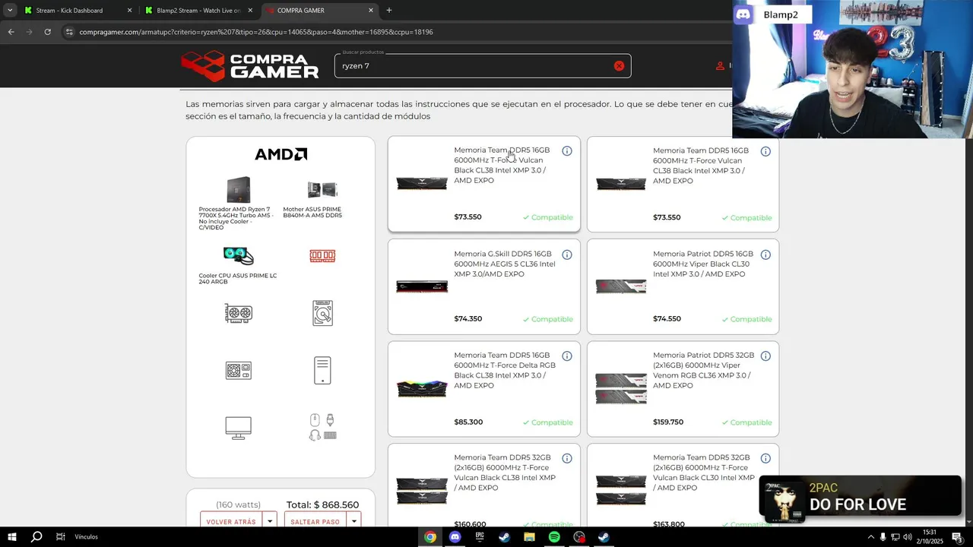
Task: Open Memoria G.Skill AEGIS 5 CL36 product title
Action: [x=505, y=264]
